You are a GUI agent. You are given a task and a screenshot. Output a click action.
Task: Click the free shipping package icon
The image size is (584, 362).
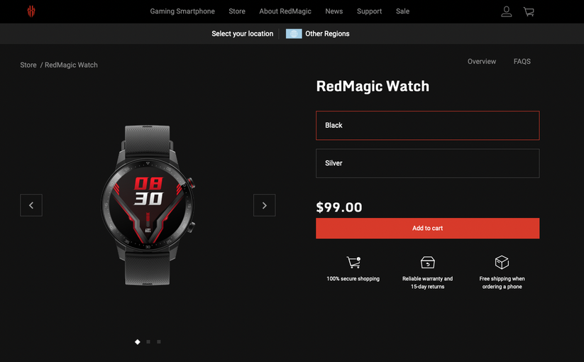tap(502, 262)
